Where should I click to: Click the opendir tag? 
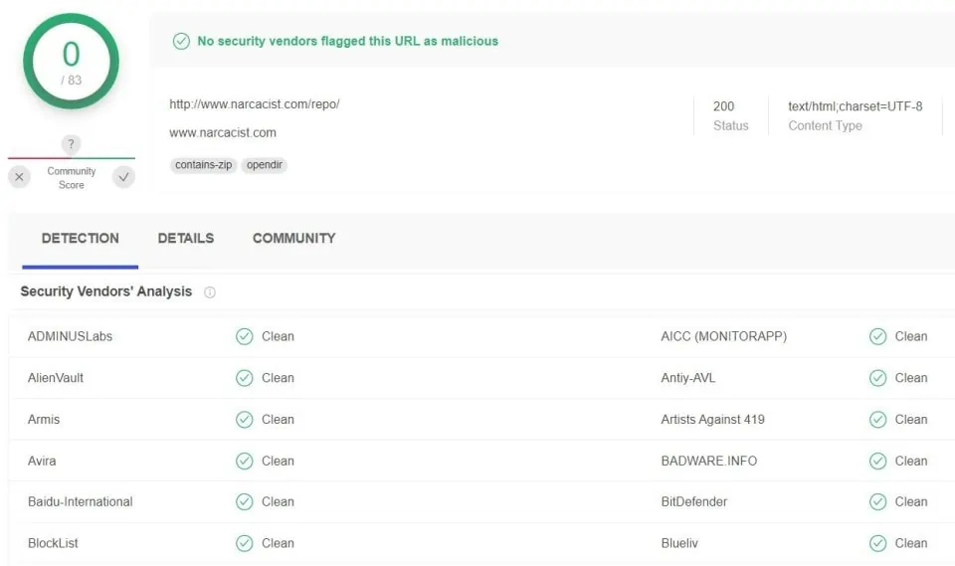click(265, 165)
